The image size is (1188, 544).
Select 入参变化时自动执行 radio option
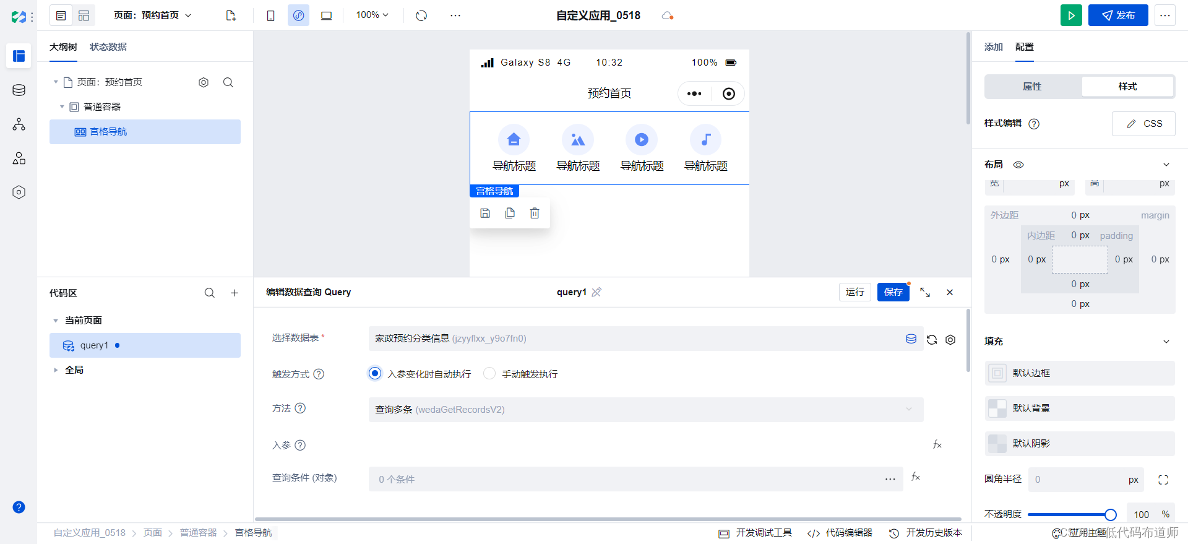click(375, 373)
